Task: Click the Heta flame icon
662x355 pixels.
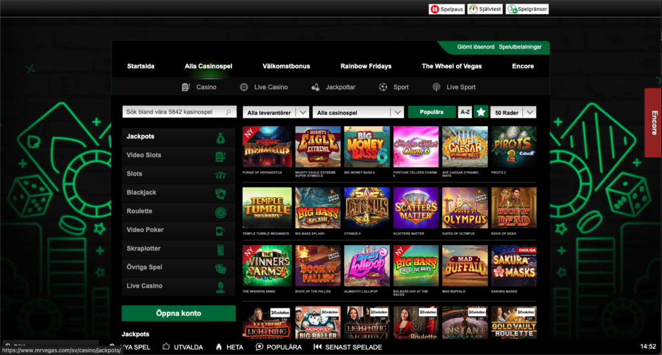Action: (x=219, y=347)
